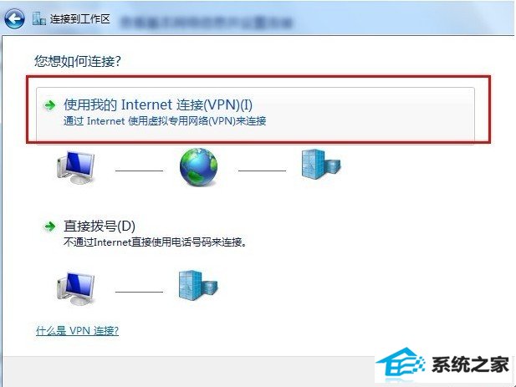The image size is (516, 387).
Task: Click the computer icon under 直接拨号 option
Action: [76, 288]
